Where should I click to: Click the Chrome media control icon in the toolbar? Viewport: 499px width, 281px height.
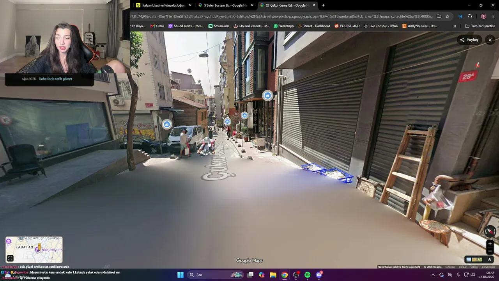[x=460, y=16]
